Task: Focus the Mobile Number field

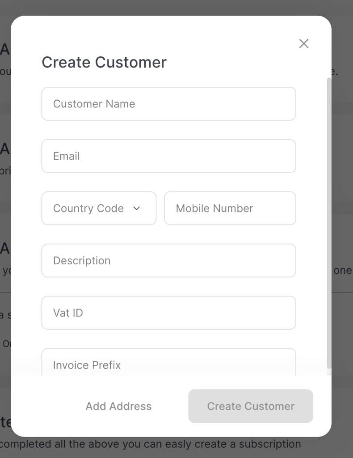Action: [230, 208]
